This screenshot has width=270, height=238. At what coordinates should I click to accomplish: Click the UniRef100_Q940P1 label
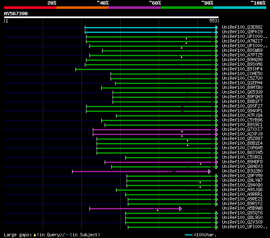pos(242,111)
